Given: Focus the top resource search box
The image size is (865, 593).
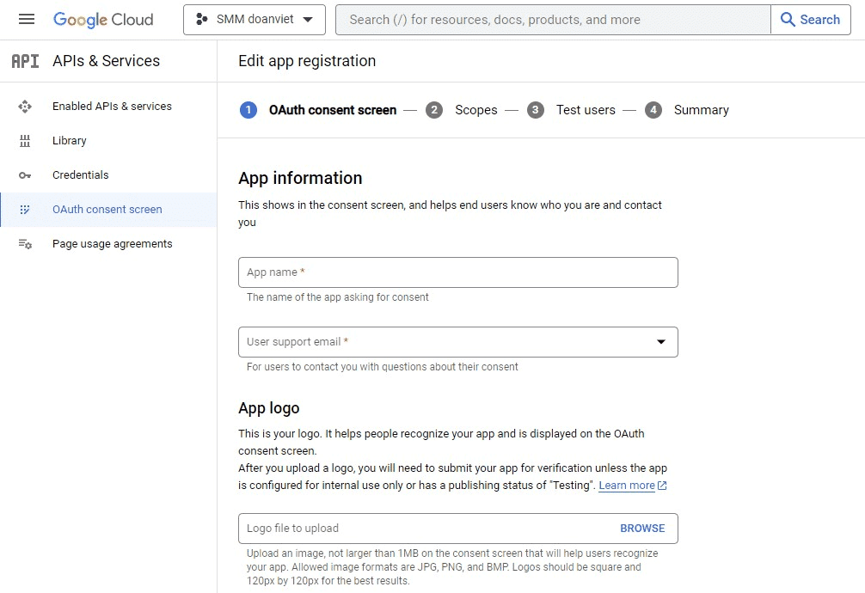Looking at the screenshot, I should (x=552, y=20).
